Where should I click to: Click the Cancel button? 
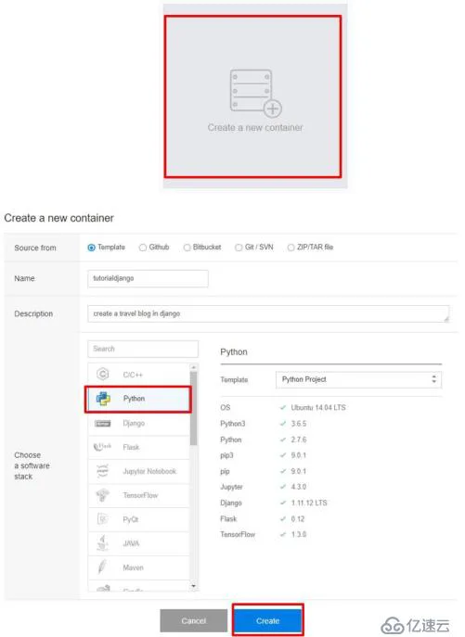194,620
